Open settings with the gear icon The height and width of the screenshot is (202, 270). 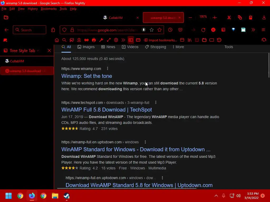point(116,40)
